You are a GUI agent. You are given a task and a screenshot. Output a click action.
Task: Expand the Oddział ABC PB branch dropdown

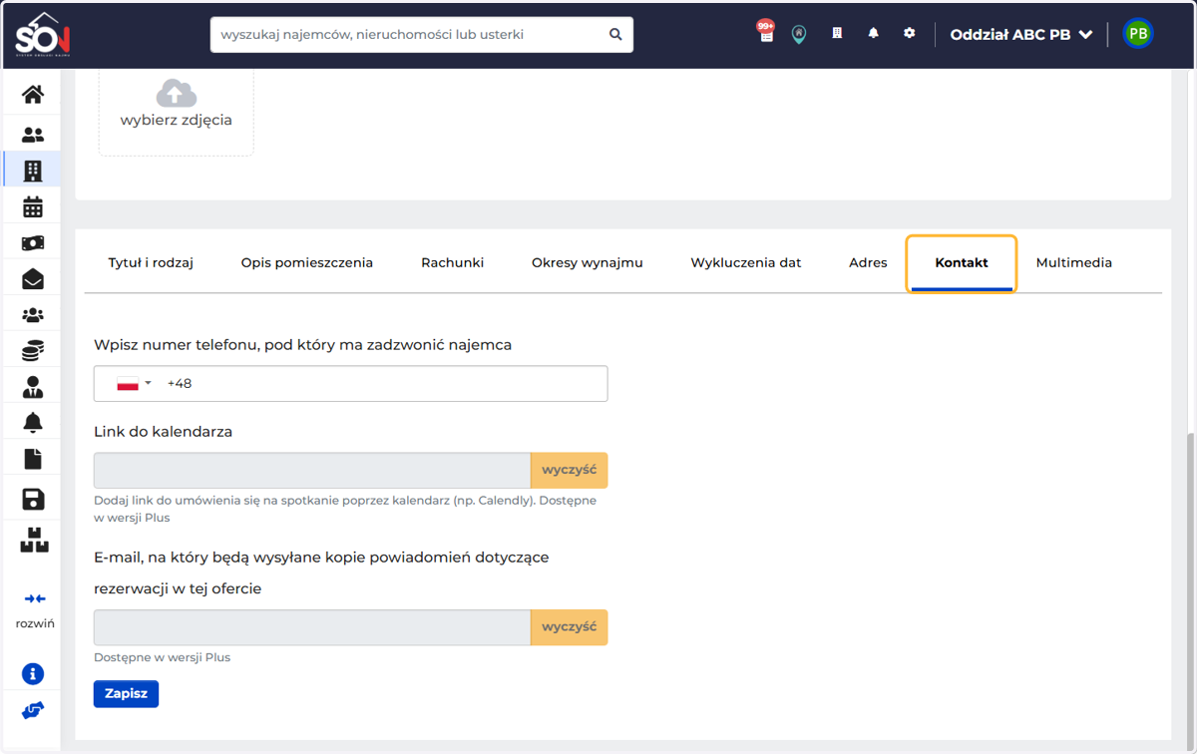click(1021, 34)
